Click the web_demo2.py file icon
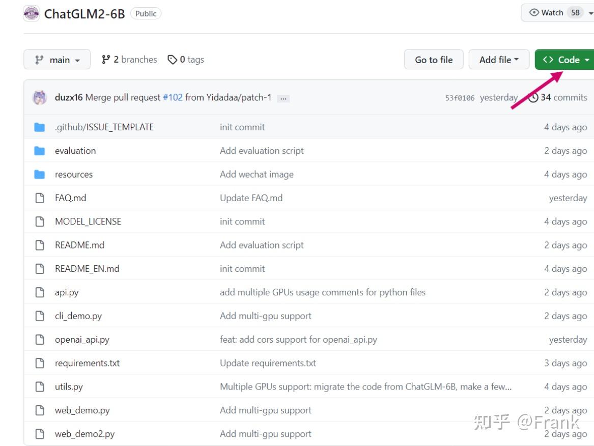Image resolution: width=594 pixels, height=446 pixels. point(40,434)
